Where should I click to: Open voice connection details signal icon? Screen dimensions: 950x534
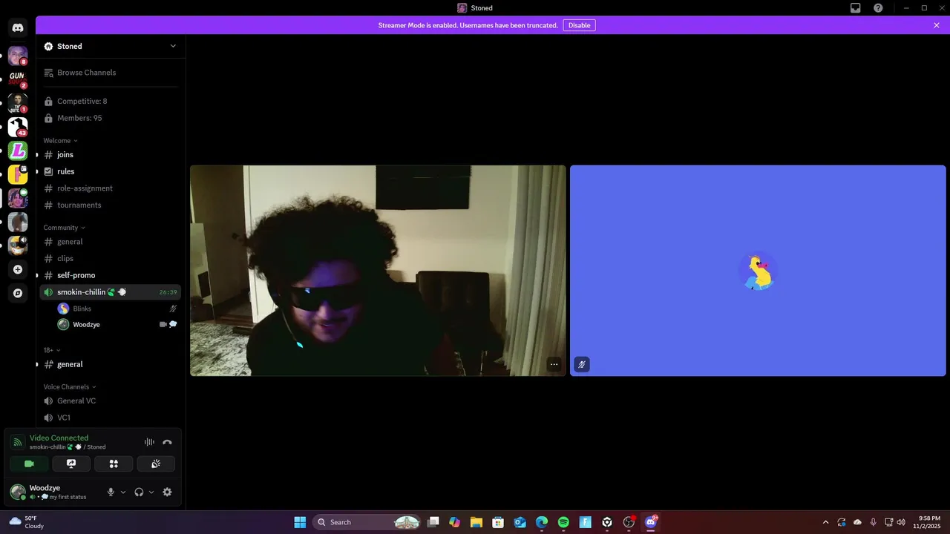pos(18,442)
